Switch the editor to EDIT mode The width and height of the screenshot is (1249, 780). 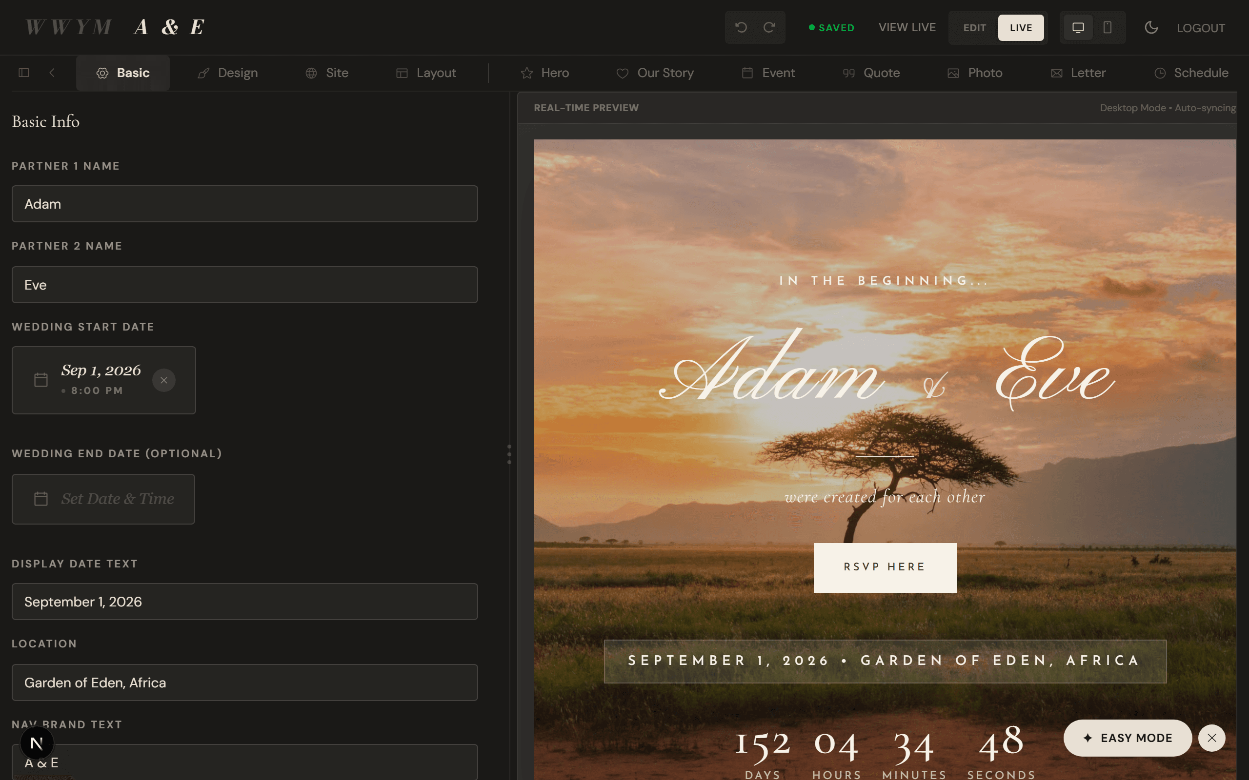click(x=974, y=27)
